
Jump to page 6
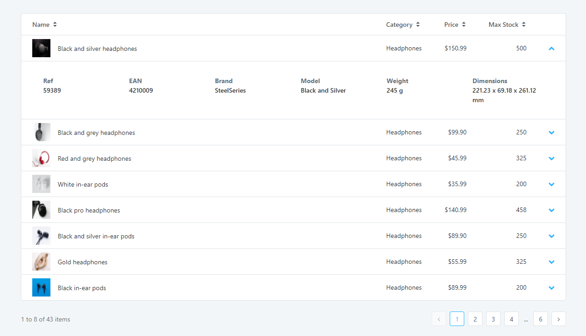tap(540, 319)
